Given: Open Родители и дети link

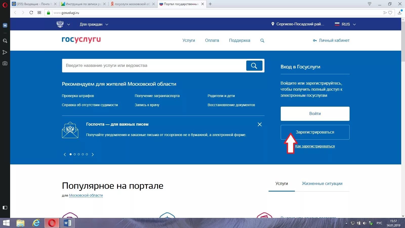Looking at the screenshot, I should pos(221,96).
